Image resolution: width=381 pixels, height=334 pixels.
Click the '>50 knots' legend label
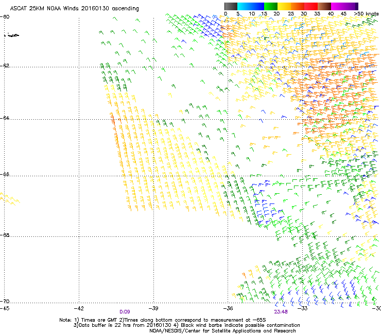tap(366, 14)
